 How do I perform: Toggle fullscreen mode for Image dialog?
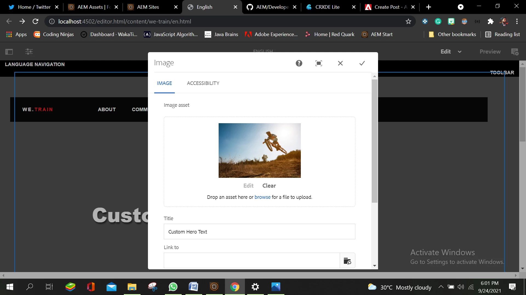319,63
